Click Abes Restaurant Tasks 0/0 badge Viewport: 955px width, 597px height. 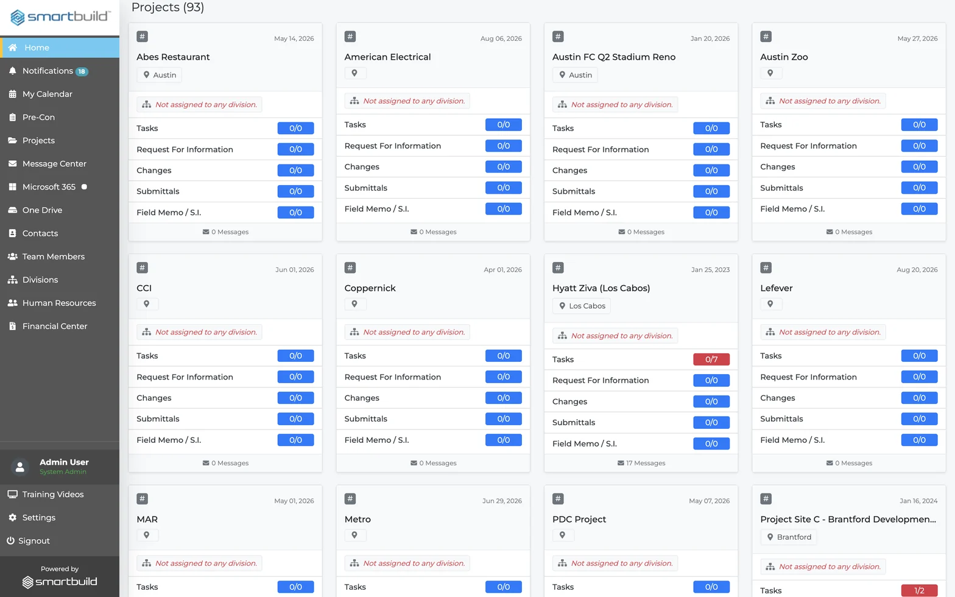295,128
